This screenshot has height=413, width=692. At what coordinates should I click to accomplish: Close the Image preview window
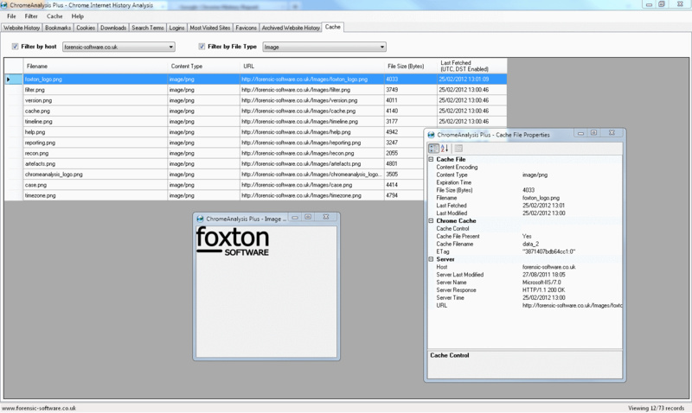326,217
